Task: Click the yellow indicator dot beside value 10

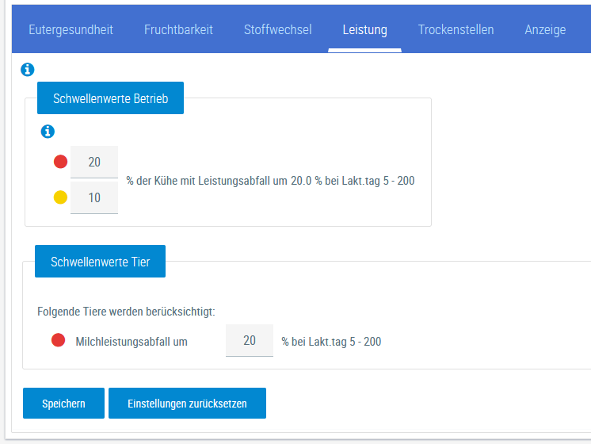Action: (60, 197)
